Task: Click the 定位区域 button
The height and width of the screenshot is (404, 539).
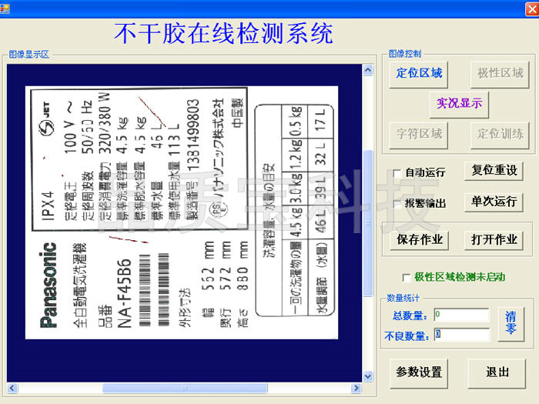Action: tap(418, 74)
